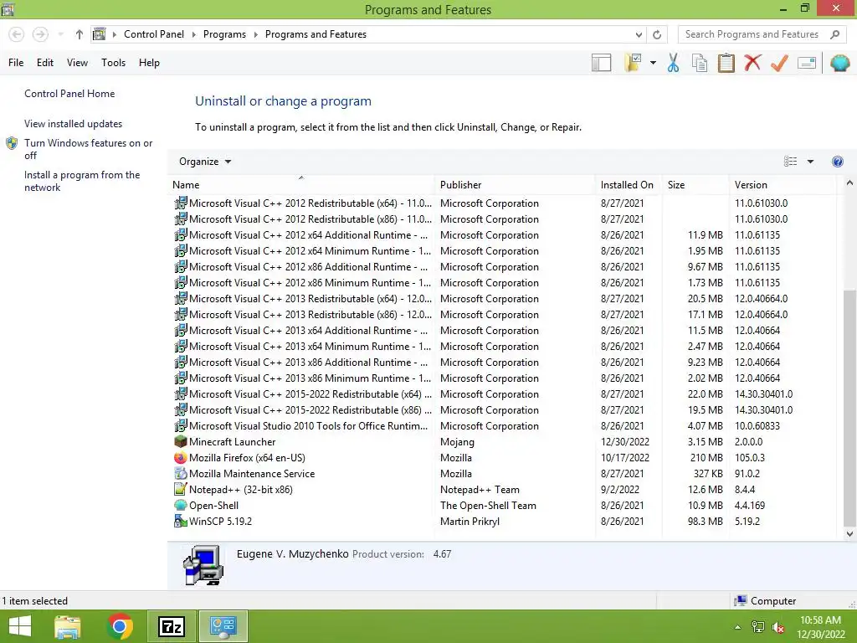Show hidden tray icons arrow
The image size is (857, 643).
pos(738,627)
